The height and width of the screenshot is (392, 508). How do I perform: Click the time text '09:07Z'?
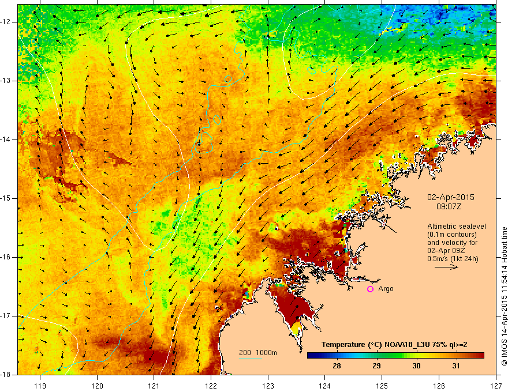[449, 206]
